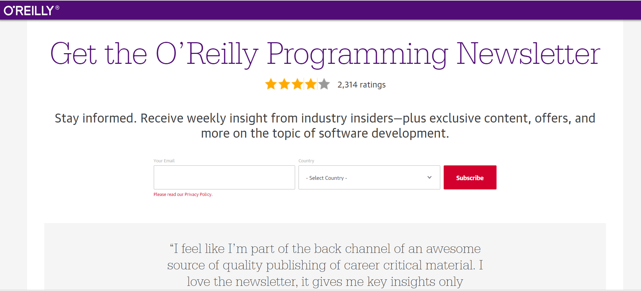Click the Subscribe button
Image resolution: width=641 pixels, height=291 pixels.
coord(470,178)
